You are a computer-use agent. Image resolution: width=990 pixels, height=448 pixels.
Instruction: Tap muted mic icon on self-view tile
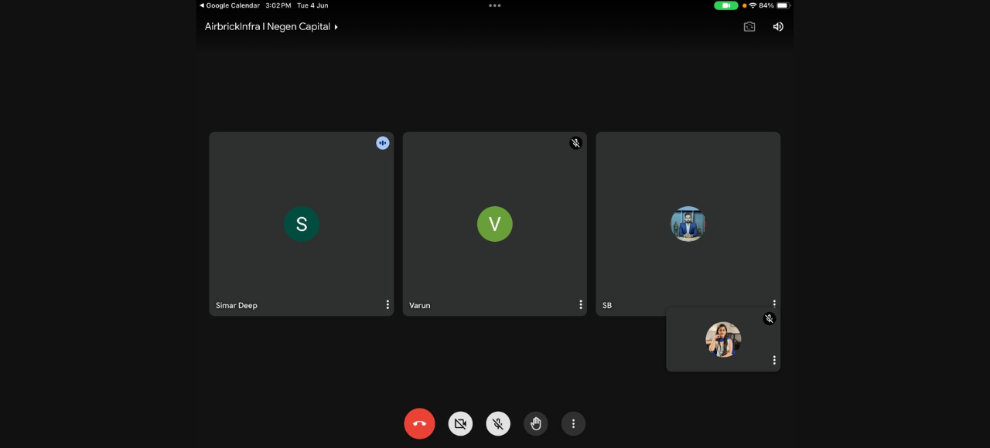coord(769,318)
